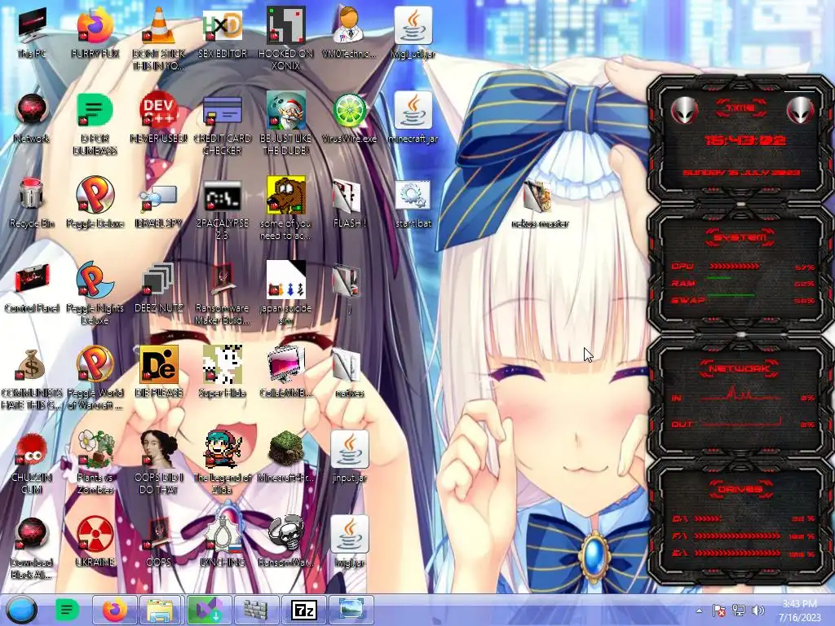The height and width of the screenshot is (626, 835).
Task: Launch the BE JUST LIKE THE DUDE shortcut
Action: [286, 124]
